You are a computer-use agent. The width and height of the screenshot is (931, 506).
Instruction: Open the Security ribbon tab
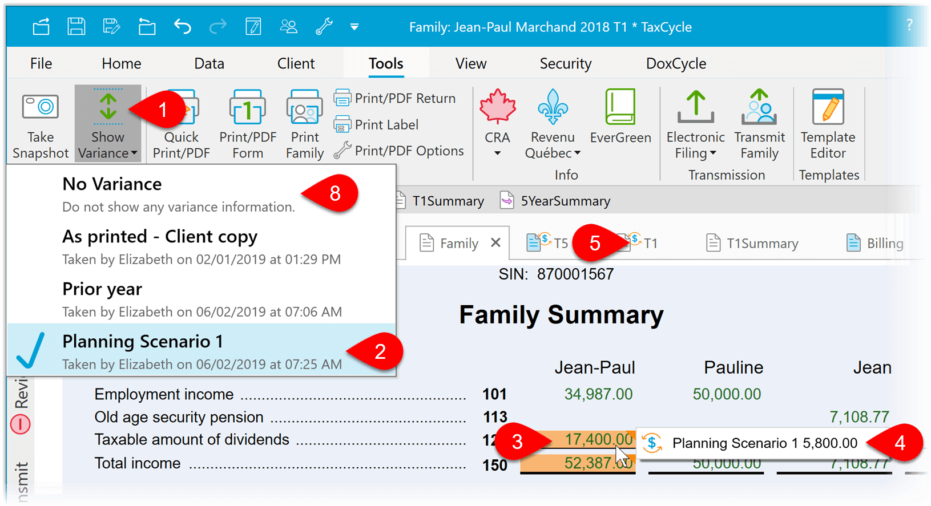click(566, 63)
